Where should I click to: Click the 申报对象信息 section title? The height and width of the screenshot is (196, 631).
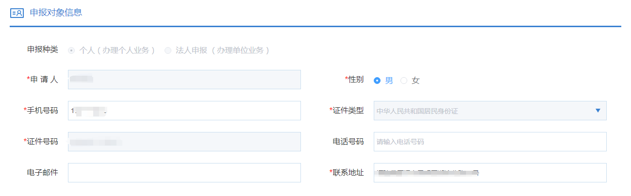56,13
